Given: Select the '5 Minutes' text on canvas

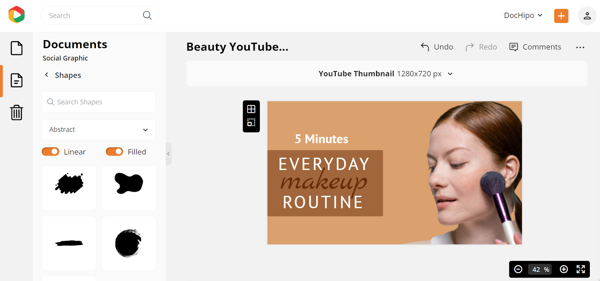Looking at the screenshot, I should [x=321, y=139].
